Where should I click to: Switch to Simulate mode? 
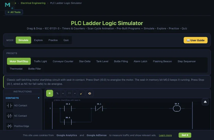click(23, 40)
